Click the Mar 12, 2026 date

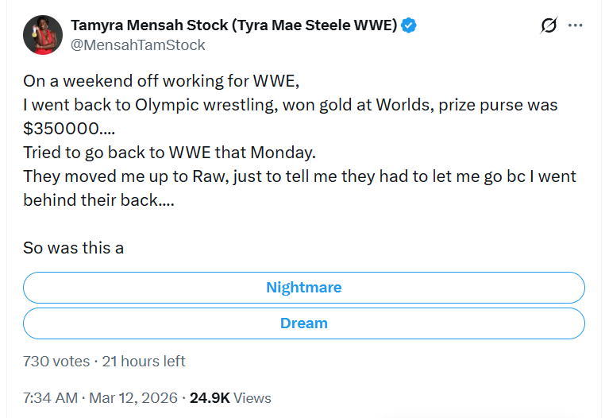point(133,398)
